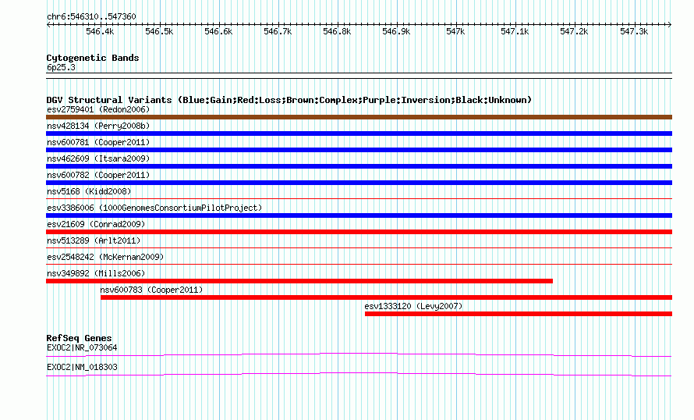Viewport: 694px width, 420px height.
Task: Select the blue nsv462609 Itsara2009 bar
Action: pos(359,166)
